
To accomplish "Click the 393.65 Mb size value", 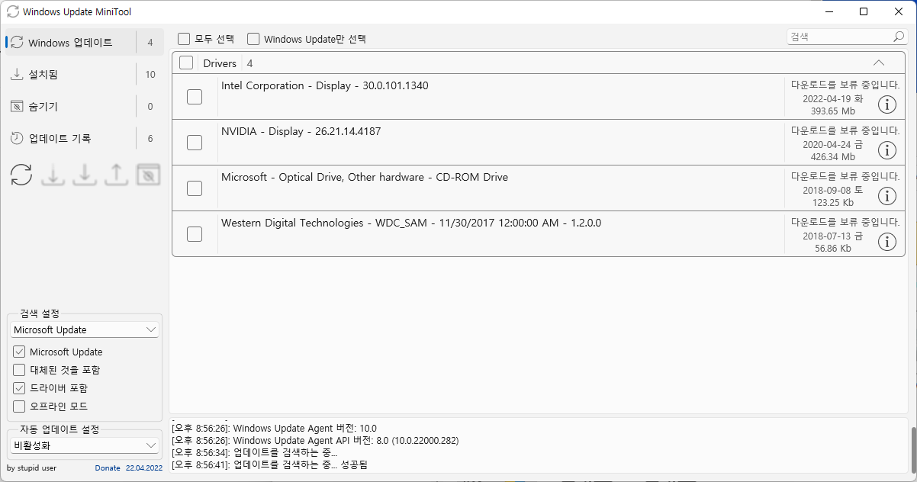I will point(832,111).
